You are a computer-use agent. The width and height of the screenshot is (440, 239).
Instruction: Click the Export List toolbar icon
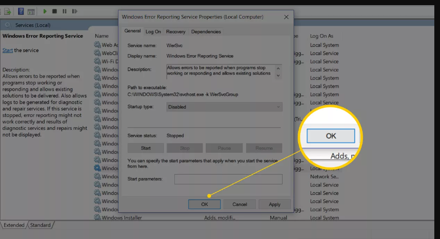click(7, 11)
